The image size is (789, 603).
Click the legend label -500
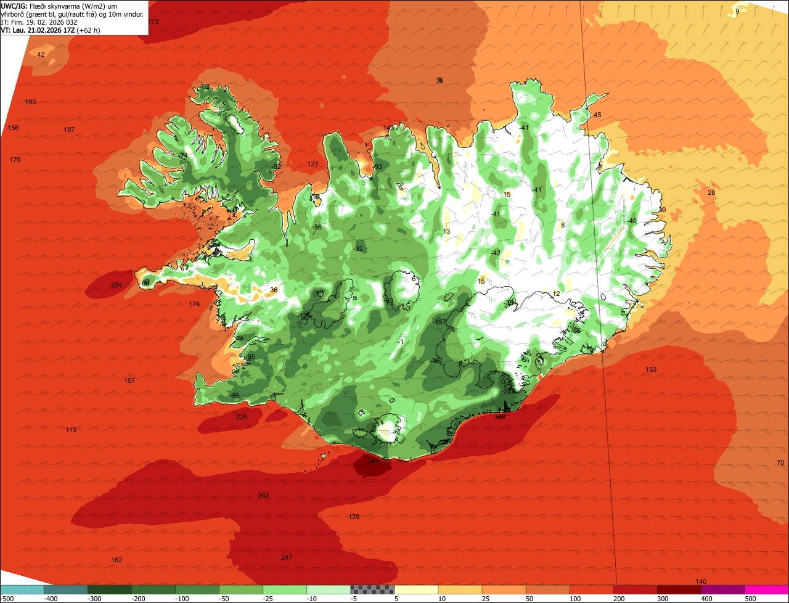(x=7, y=598)
